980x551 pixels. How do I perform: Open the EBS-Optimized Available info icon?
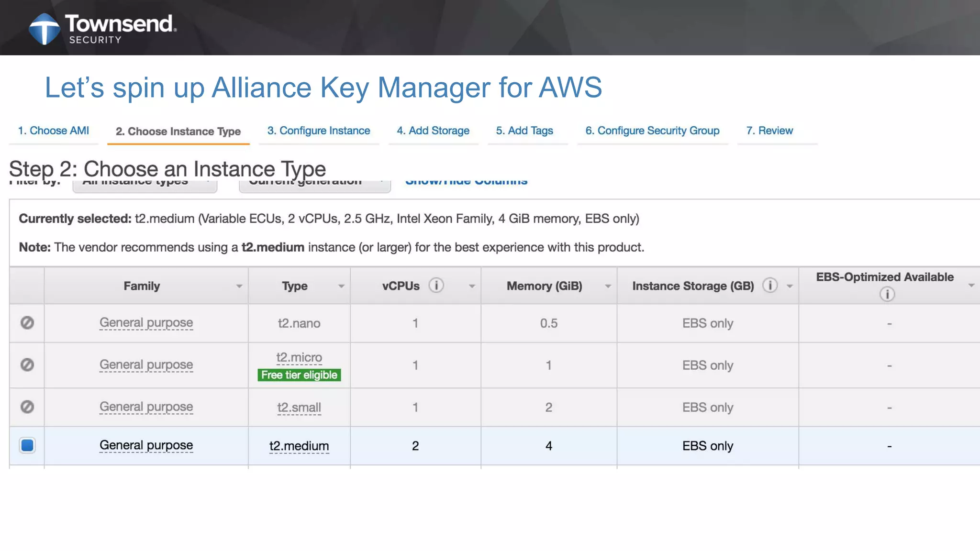pos(887,294)
